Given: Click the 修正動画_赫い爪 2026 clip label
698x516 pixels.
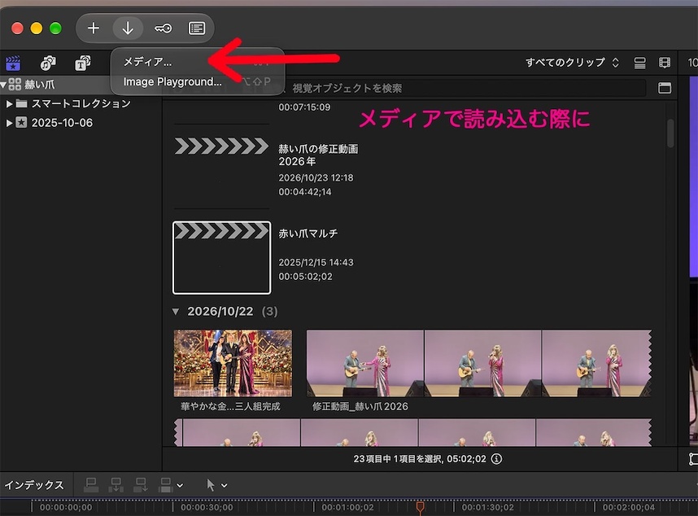Looking at the screenshot, I should [x=360, y=406].
